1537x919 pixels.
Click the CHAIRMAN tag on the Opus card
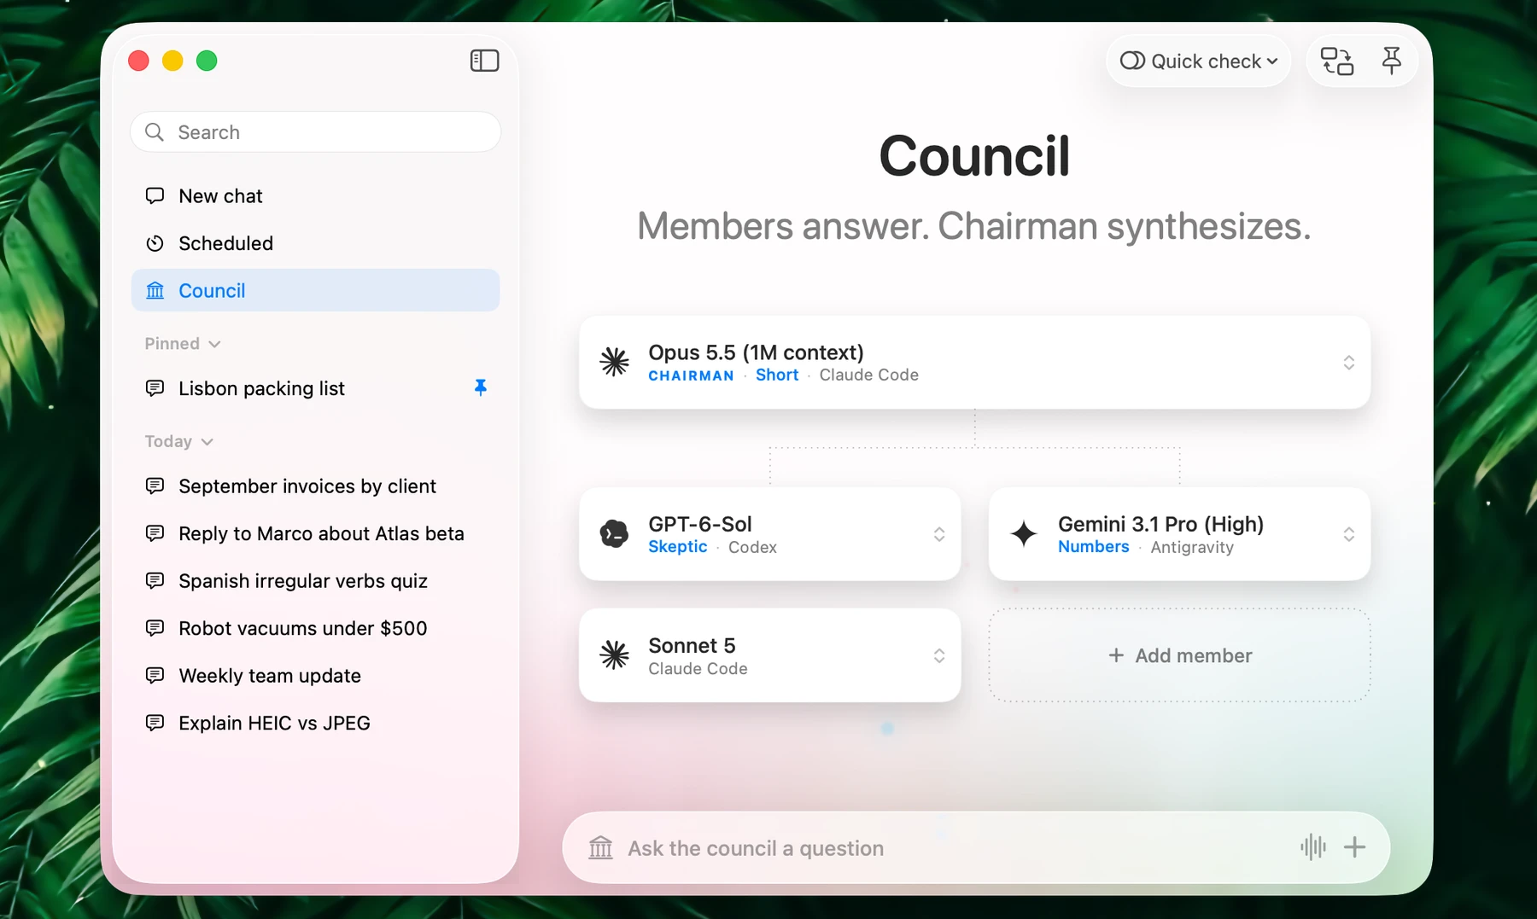point(691,375)
